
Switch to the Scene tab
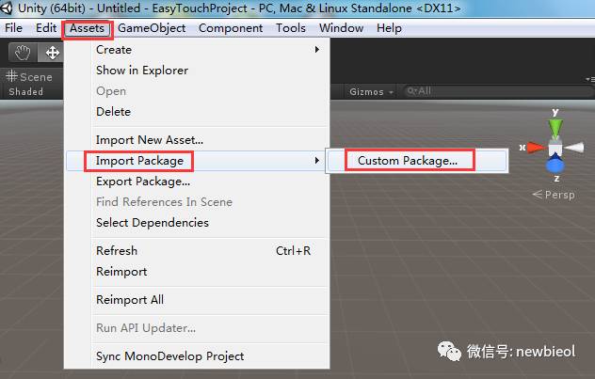(29, 76)
